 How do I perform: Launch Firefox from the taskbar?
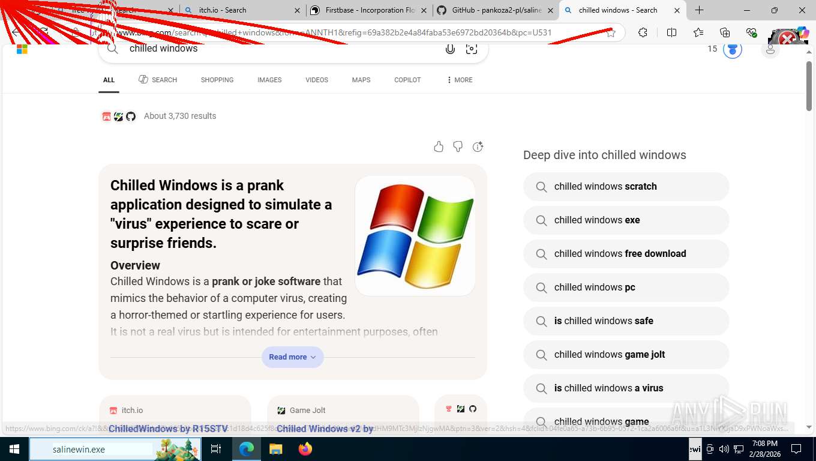pos(305,449)
